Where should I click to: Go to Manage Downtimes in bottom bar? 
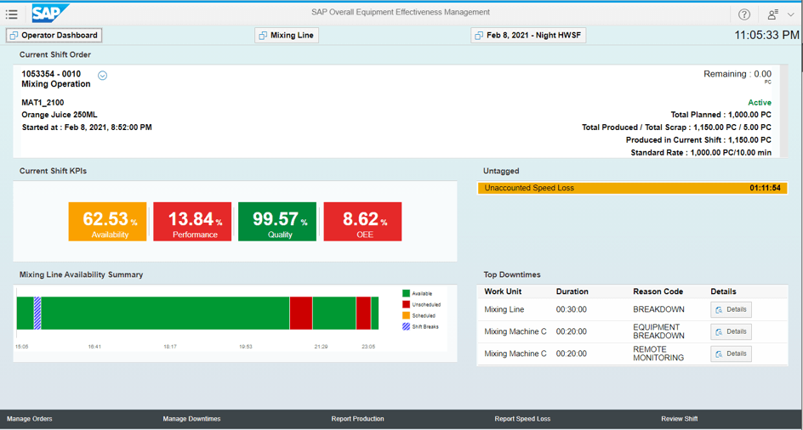tap(191, 419)
